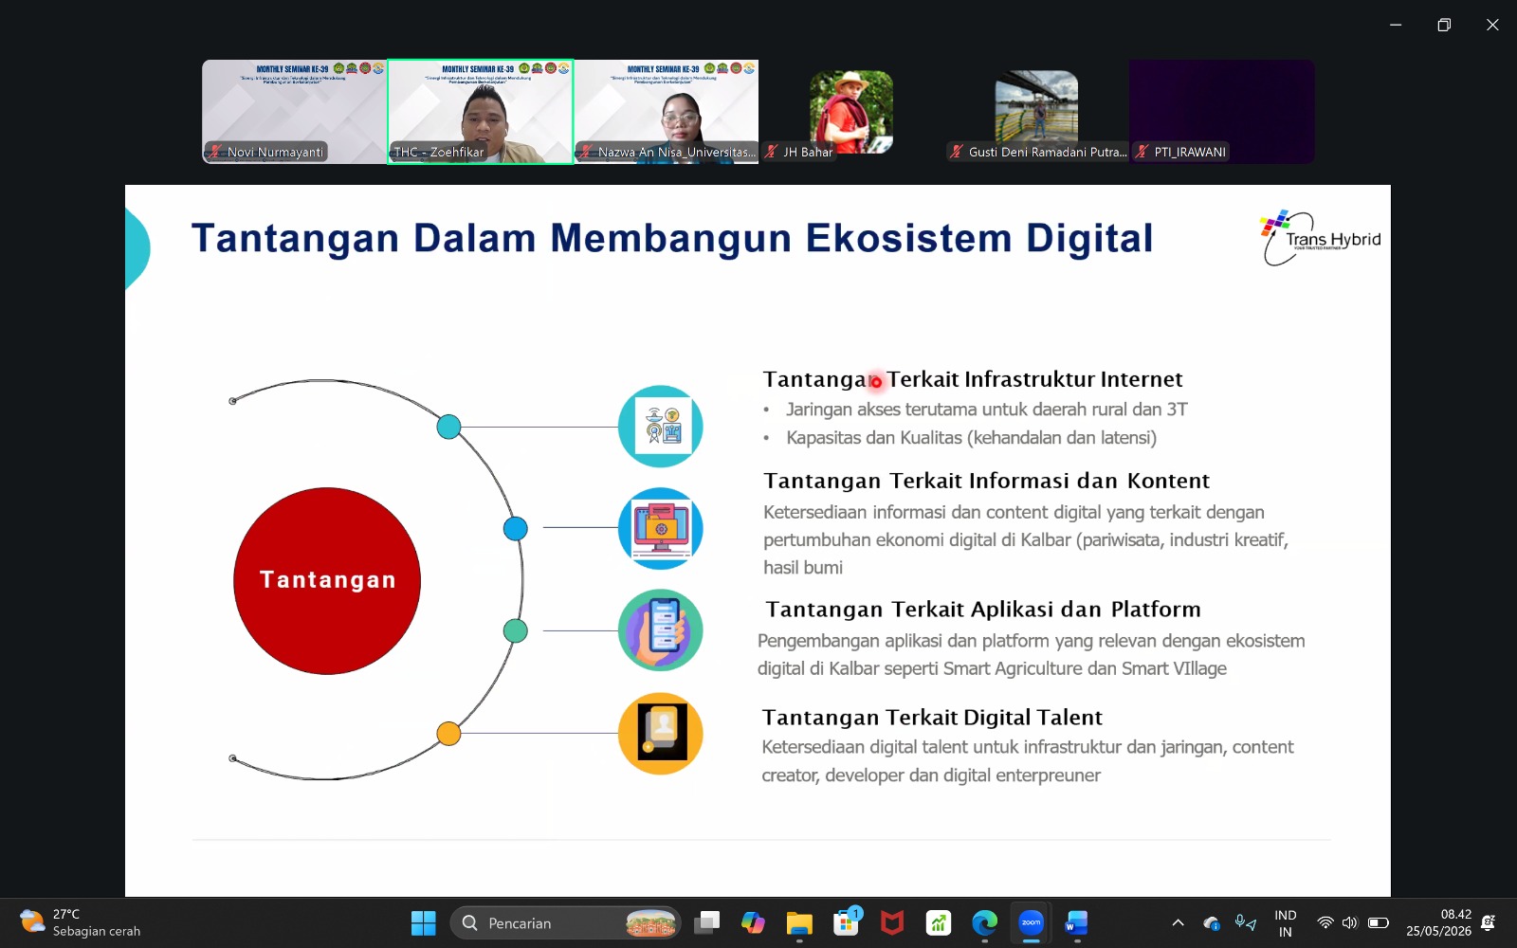
Task: Click the orange digital talent icon
Action: coord(661,733)
